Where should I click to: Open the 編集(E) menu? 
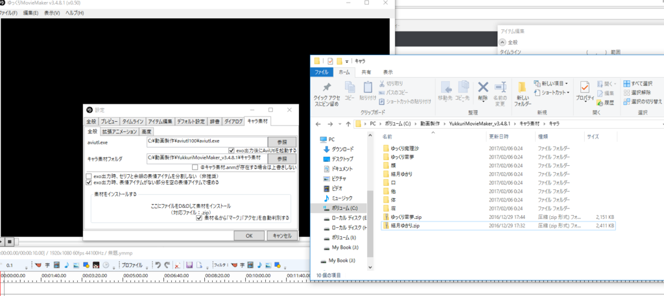tap(30, 13)
